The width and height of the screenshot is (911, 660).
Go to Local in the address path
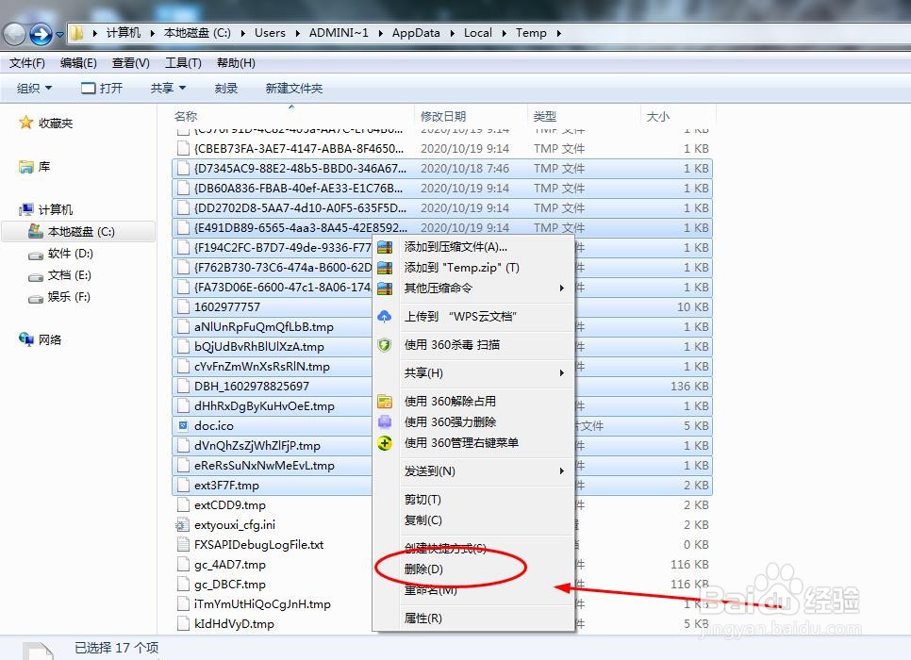click(x=477, y=33)
